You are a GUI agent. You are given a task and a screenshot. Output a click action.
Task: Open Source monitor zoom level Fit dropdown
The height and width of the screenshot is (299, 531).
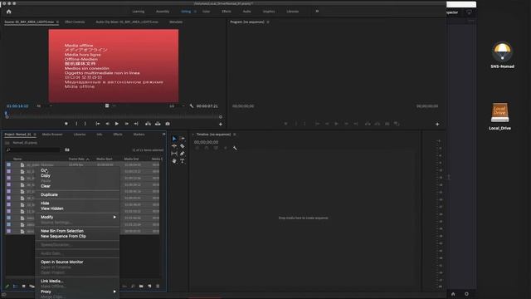[44, 106]
